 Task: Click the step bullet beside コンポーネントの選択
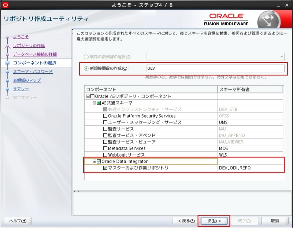point(7,63)
